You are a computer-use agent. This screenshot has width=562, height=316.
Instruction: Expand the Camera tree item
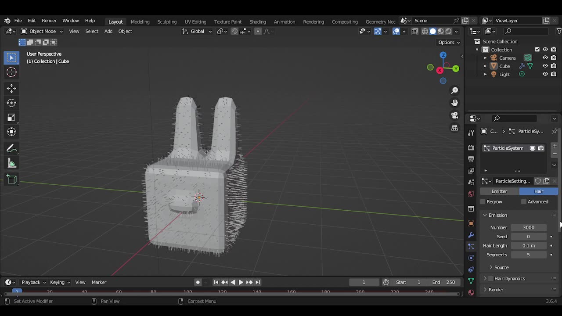pyautogui.click(x=485, y=58)
